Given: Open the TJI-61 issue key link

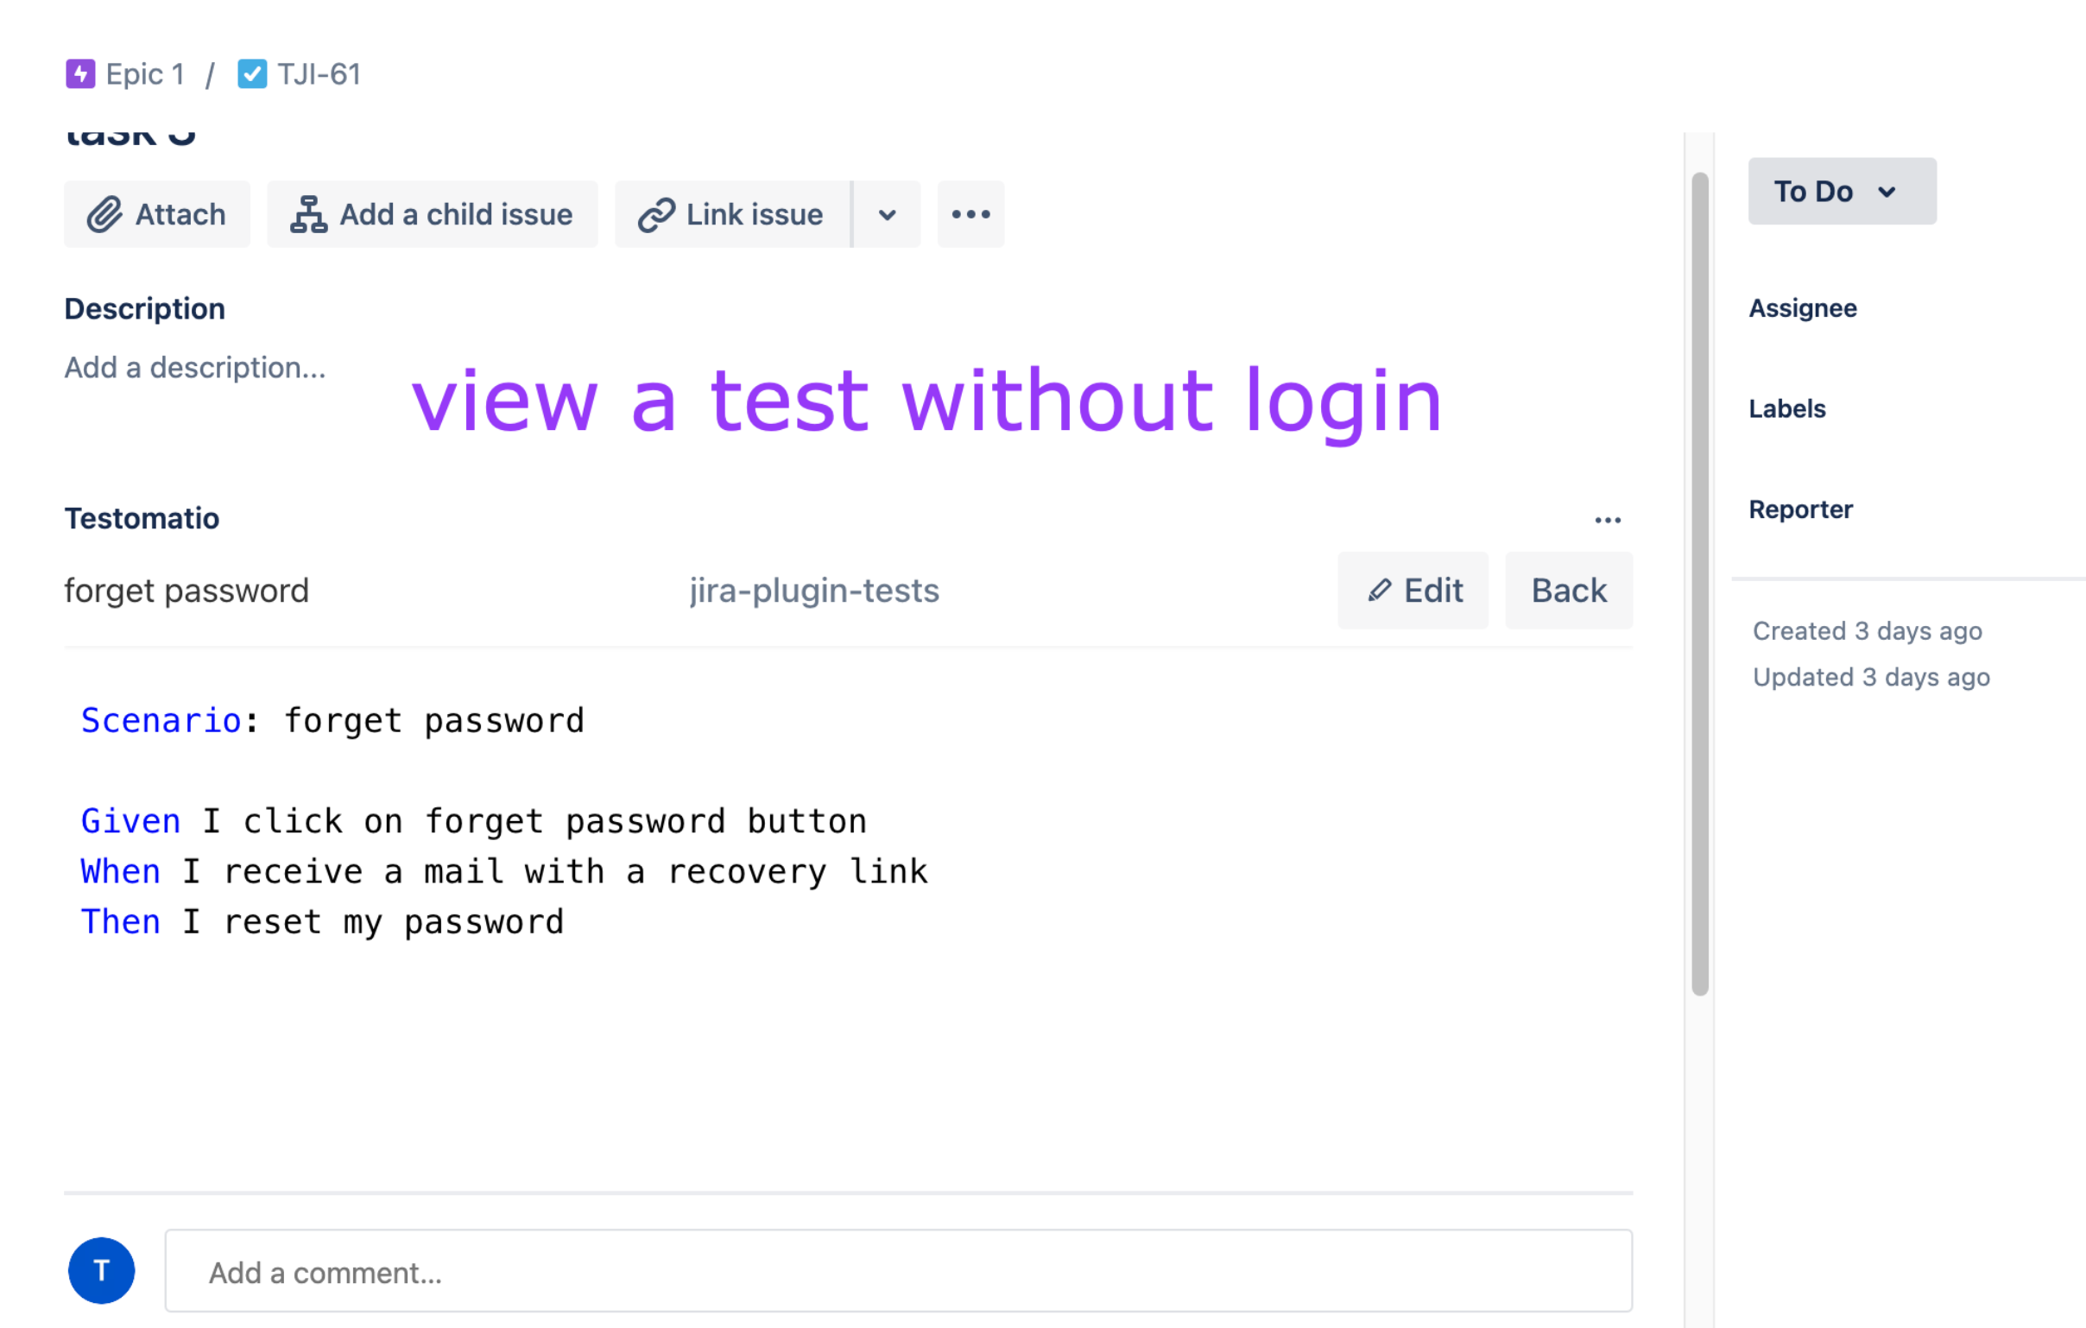Looking at the screenshot, I should point(319,74).
